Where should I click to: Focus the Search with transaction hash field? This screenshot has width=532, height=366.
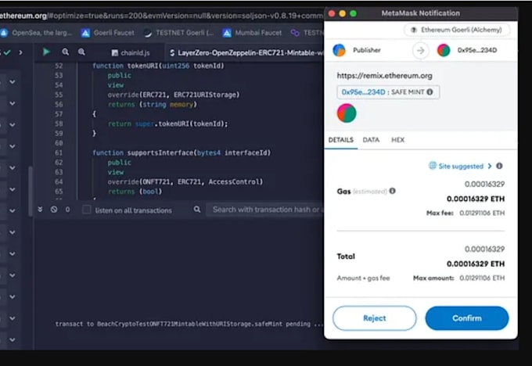pos(264,210)
